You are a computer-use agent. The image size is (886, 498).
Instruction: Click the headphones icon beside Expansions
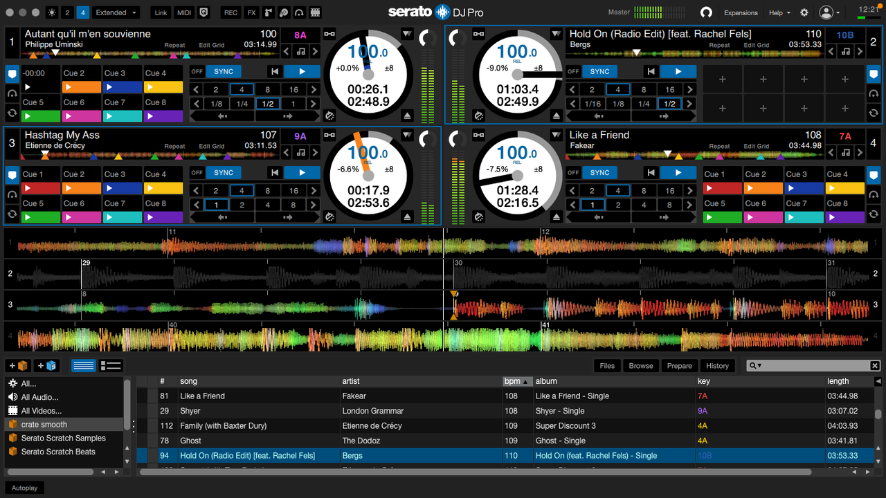pyautogui.click(x=706, y=12)
